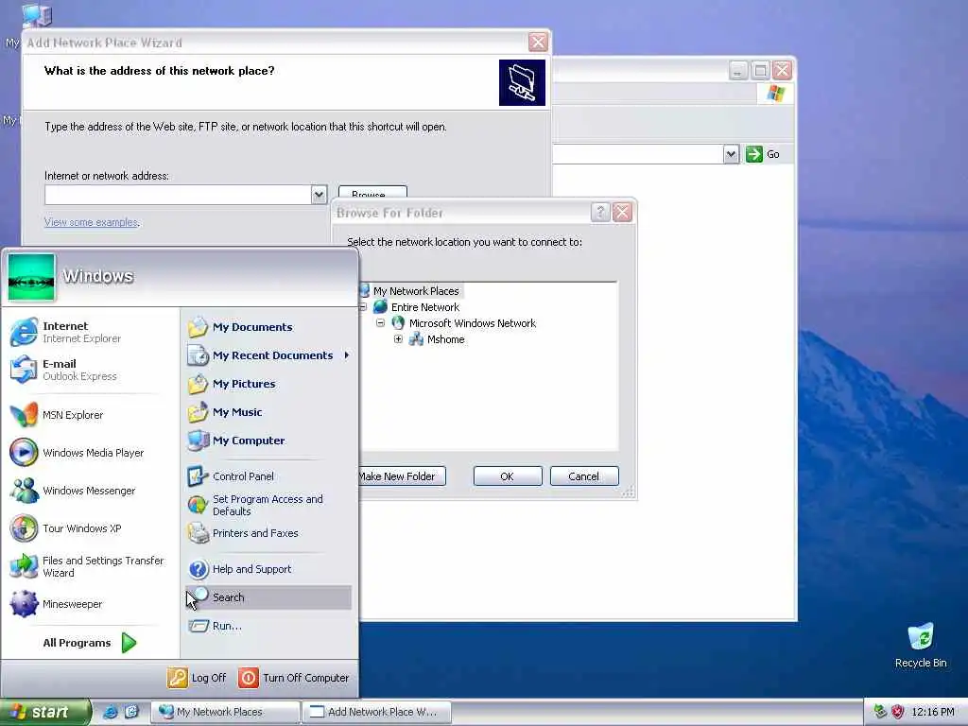
Task: Click Recycle Bin desktop icon
Action: click(x=921, y=637)
